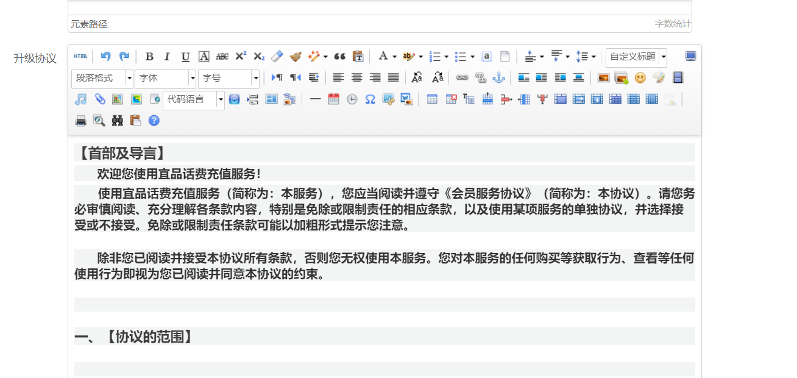Screen dimensions: 797x378
Task: Align text to the left
Action: click(x=338, y=78)
